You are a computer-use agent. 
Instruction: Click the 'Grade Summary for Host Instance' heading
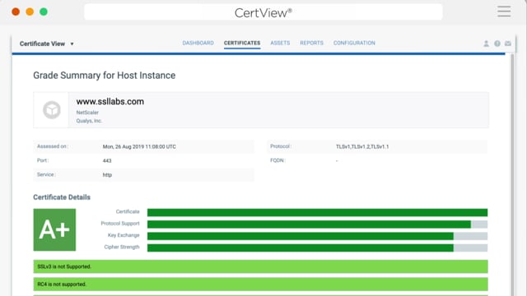tap(105, 75)
